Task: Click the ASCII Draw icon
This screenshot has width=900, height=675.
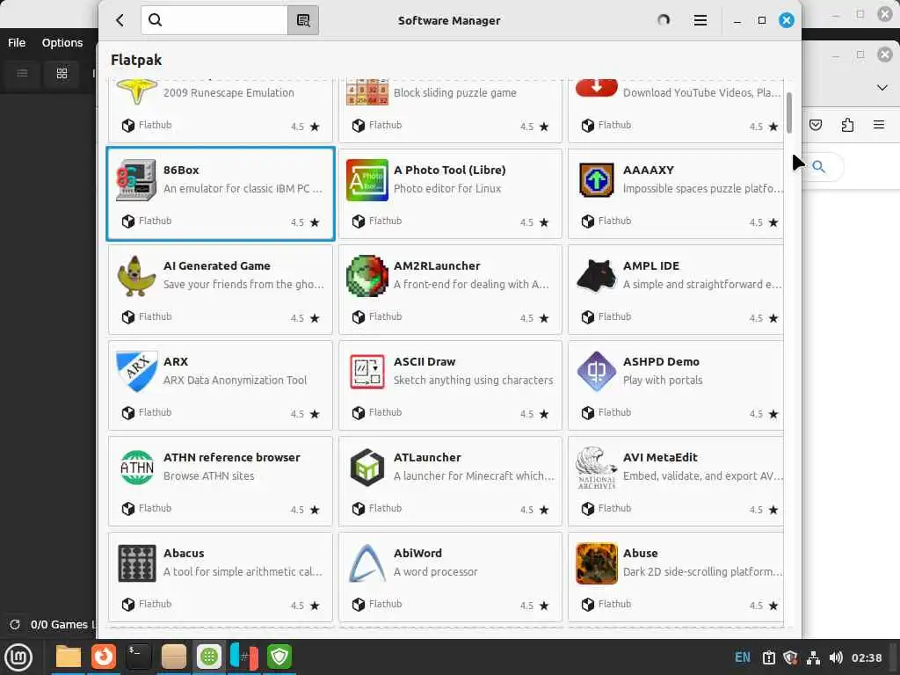Action: click(367, 372)
